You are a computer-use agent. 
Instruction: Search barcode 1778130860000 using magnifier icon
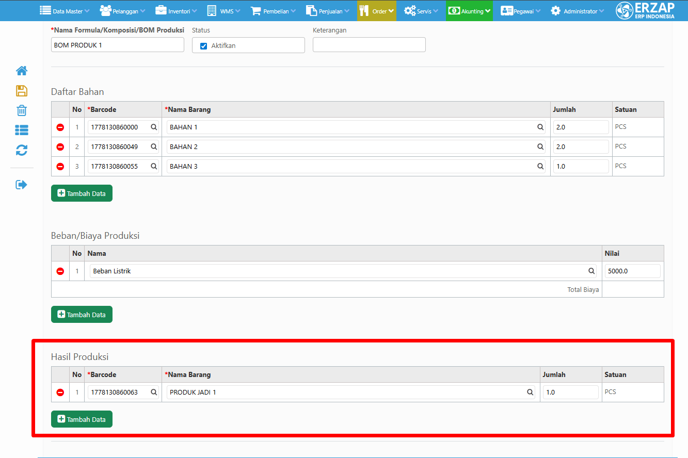(154, 127)
